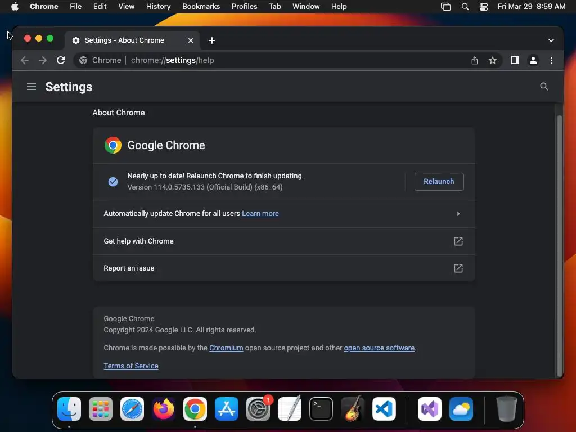
Task: Click the Chrome site info icon in address bar
Action: (83, 60)
